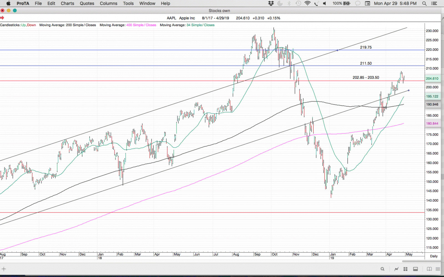Open the Columns menu
This screenshot has height=277, width=444.
pos(109,3)
